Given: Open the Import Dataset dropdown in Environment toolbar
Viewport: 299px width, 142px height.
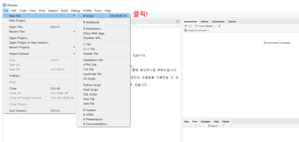Looking at the screenshot, I should [205, 26].
